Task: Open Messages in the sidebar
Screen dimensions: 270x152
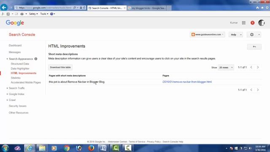Action: click(15, 52)
